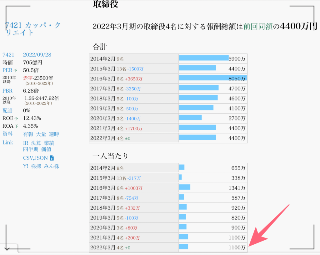Click the 7421 stock code link
The width and height of the screenshot is (320, 255).
pos(8,55)
